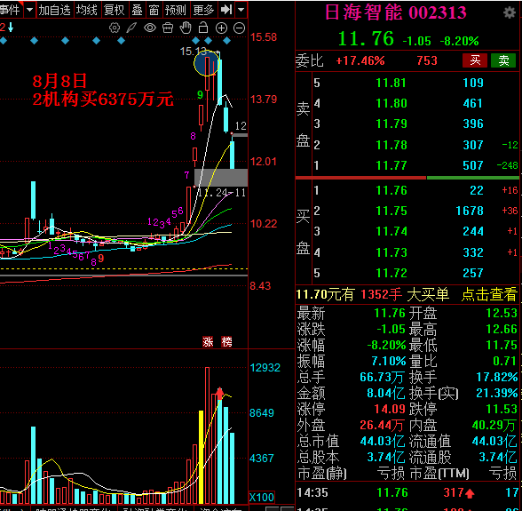Open the 均线 moving average menu
Viewport: 522px width, 511px height.
[87, 10]
